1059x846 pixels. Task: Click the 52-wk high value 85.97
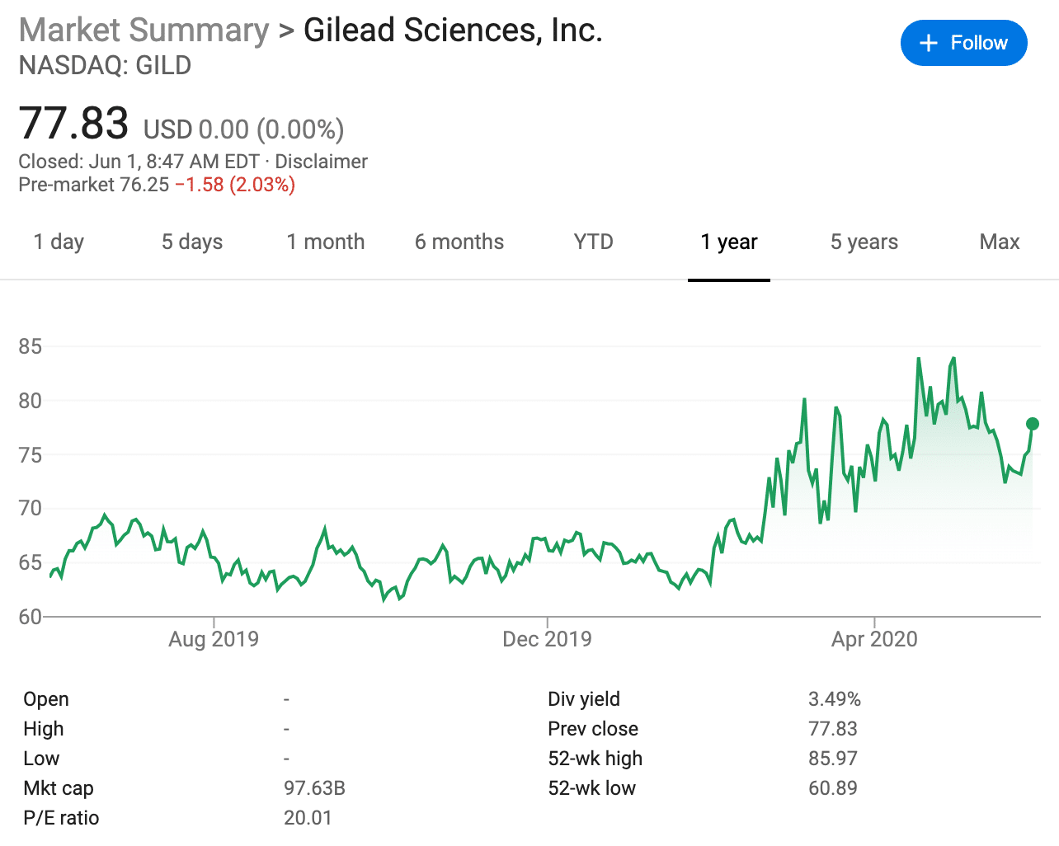pyautogui.click(x=832, y=758)
